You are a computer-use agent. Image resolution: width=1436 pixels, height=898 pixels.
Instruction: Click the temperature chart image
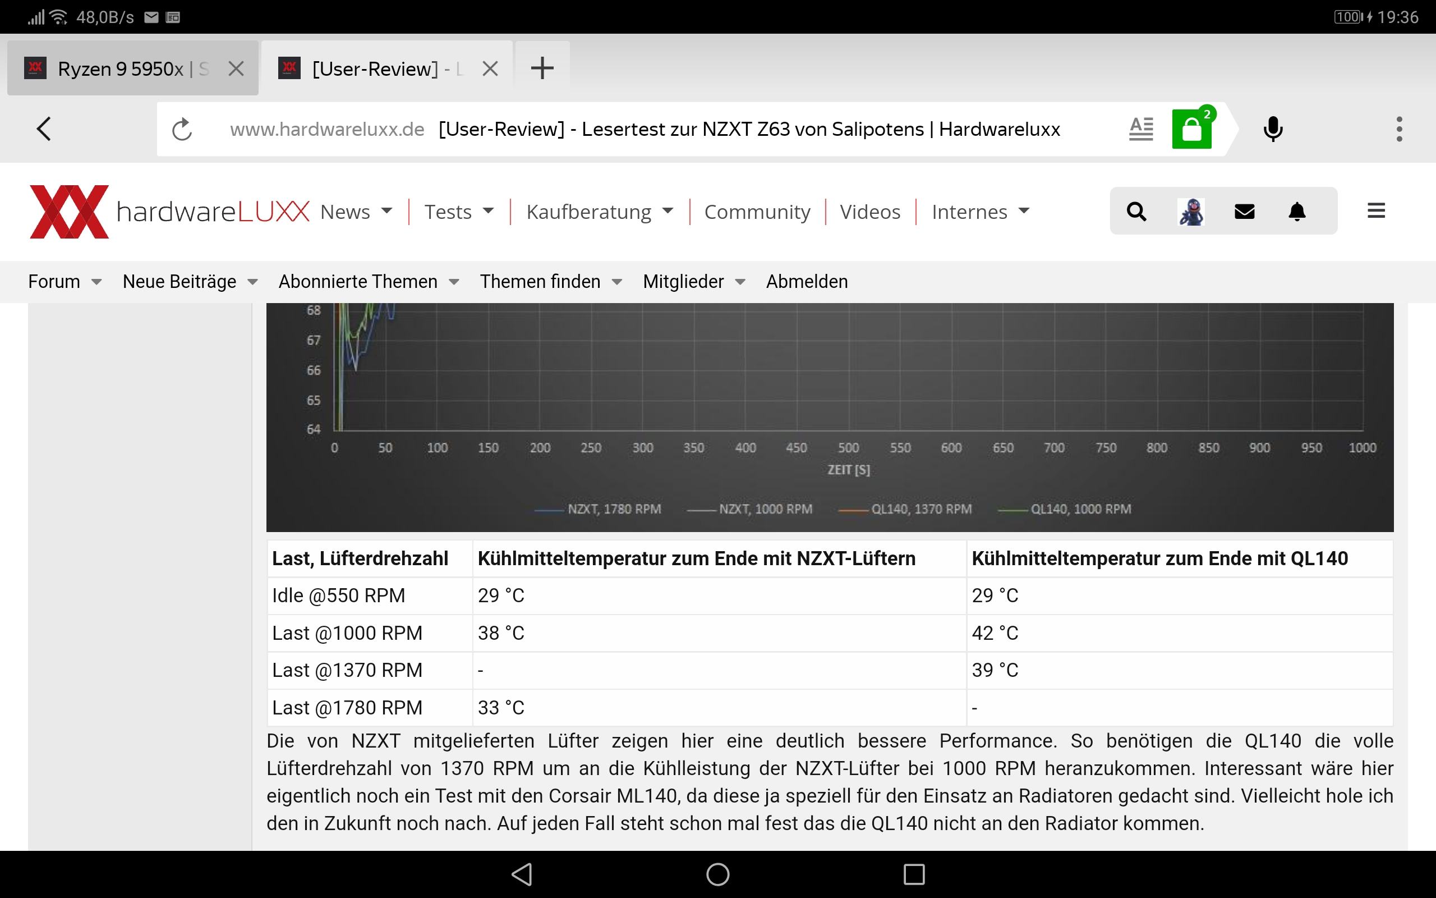(830, 417)
